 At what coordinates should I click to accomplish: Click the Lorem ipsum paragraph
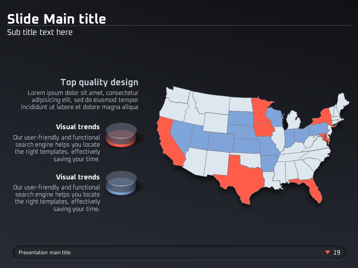[x=79, y=100]
